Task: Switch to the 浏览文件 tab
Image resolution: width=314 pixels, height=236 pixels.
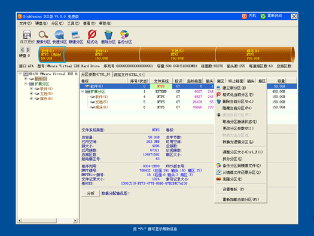Action: point(128,75)
